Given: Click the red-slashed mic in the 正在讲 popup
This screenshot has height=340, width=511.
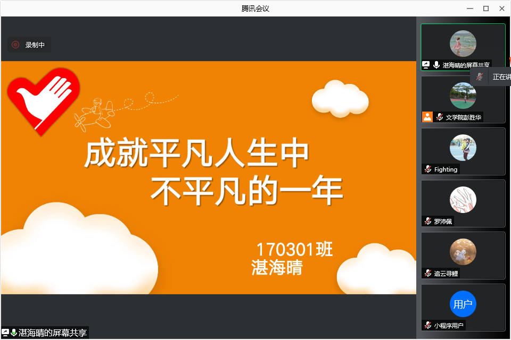Looking at the screenshot, I should point(479,76).
